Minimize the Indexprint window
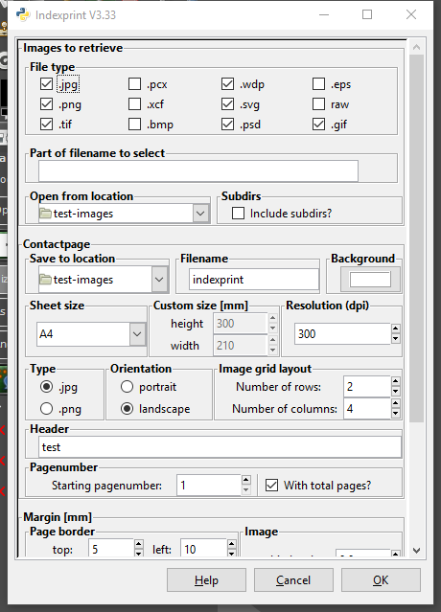 (x=324, y=14)
